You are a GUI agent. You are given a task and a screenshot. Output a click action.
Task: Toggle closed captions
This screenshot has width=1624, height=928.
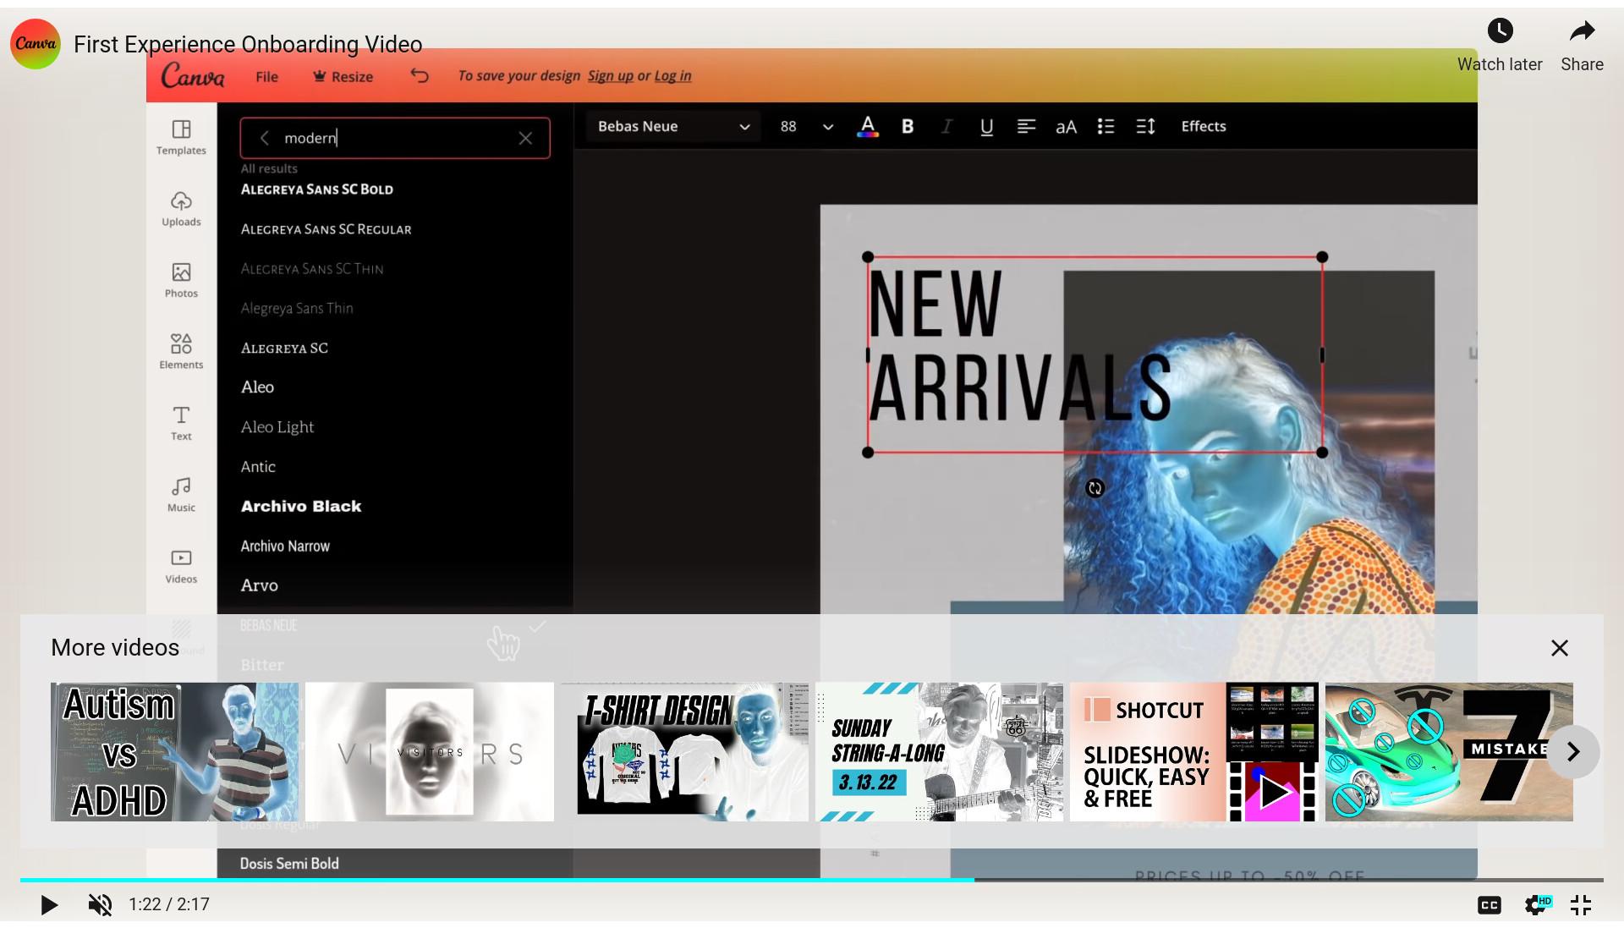coord(1490,905)
